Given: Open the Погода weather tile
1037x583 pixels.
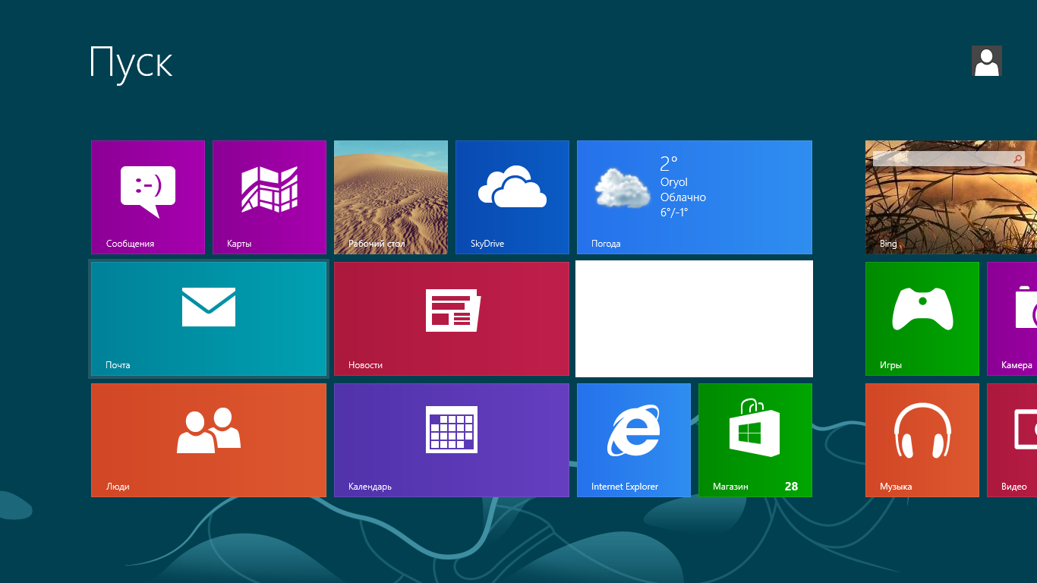Looking at the screenshot, I should 695,197.
